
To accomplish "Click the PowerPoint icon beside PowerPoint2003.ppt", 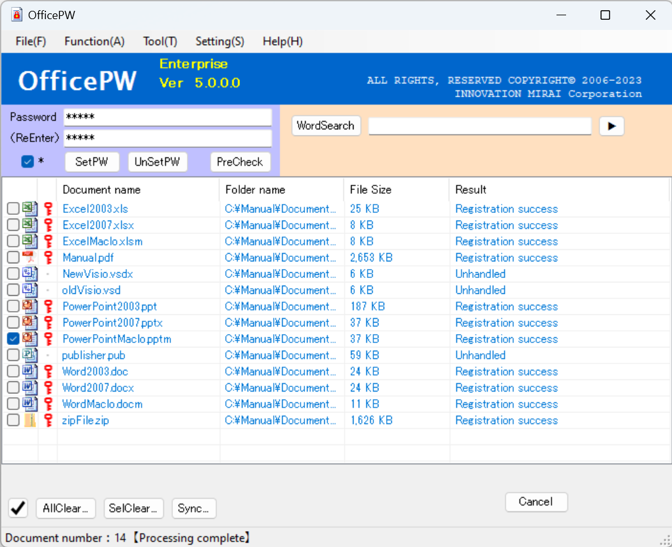I will click(29, 306).
